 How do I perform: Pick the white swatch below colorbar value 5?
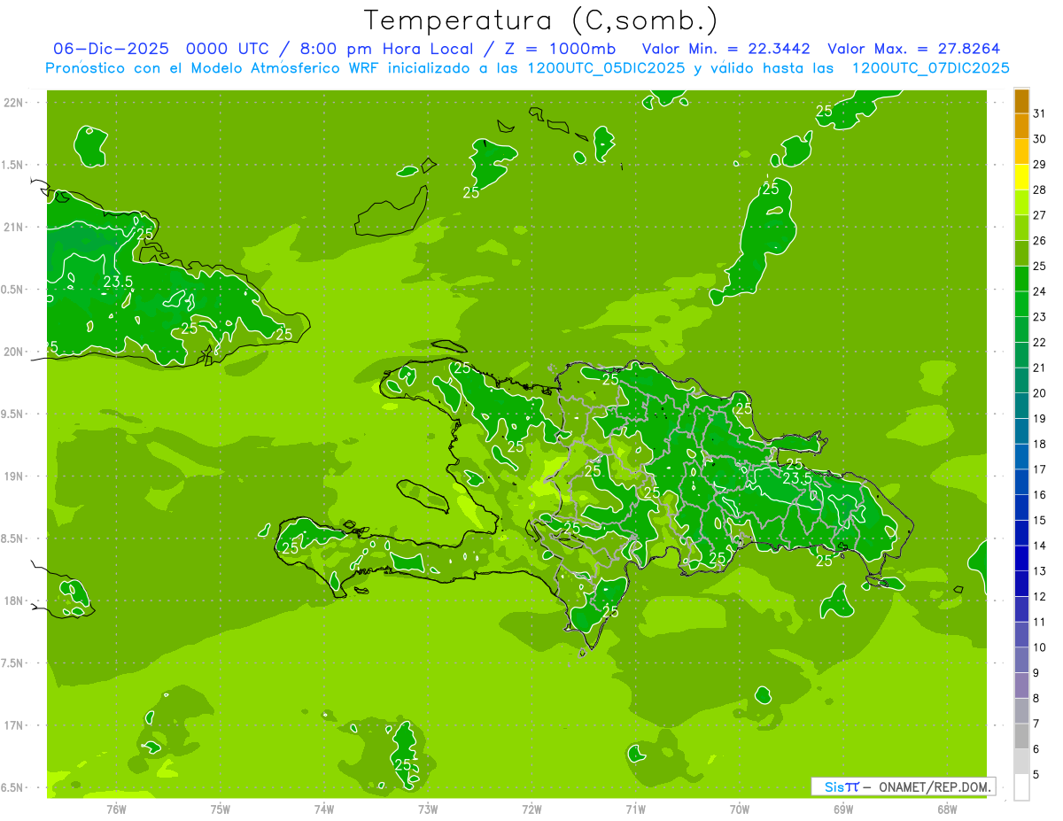point(1021,788)
